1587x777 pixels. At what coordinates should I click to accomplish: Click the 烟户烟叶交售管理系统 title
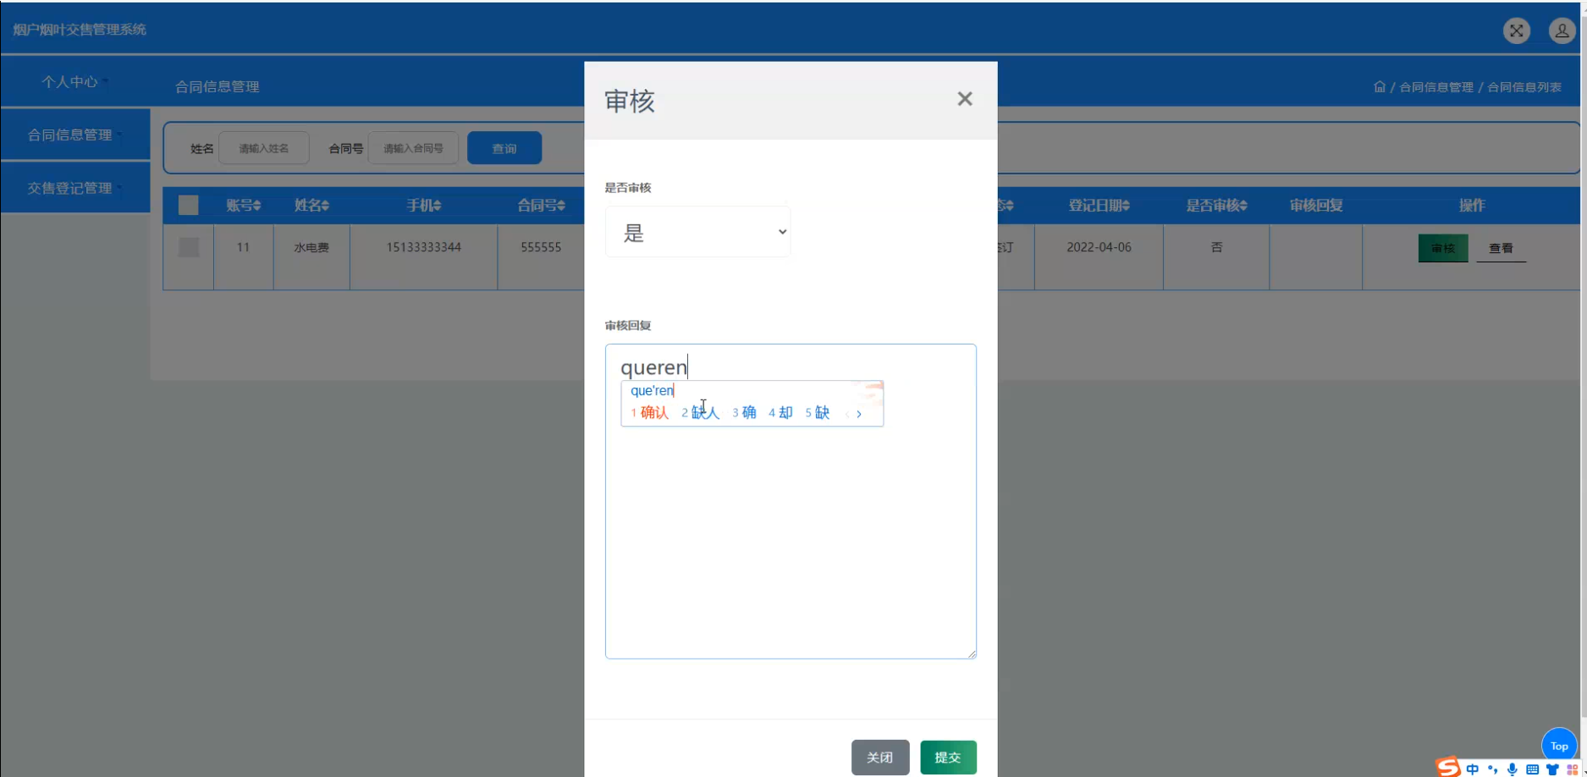pyautogui.click(x=80, y=30)
